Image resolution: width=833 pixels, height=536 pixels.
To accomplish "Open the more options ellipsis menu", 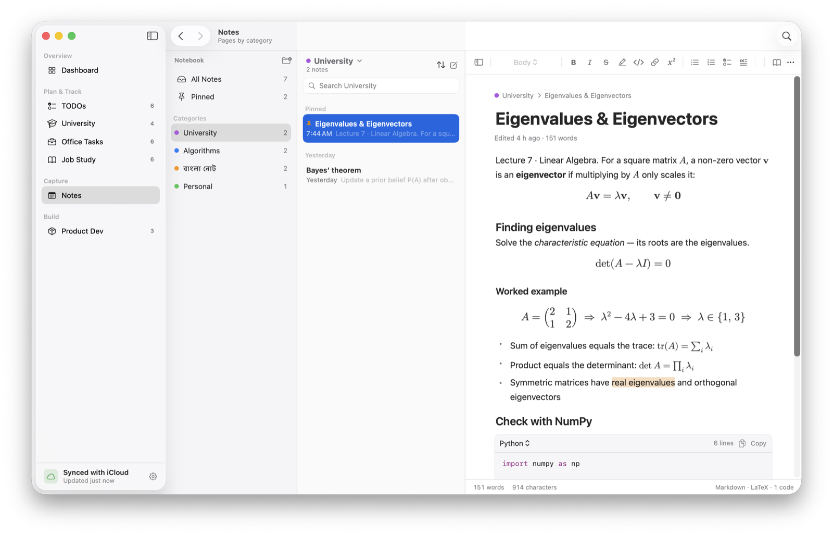I will pos(791,63).
